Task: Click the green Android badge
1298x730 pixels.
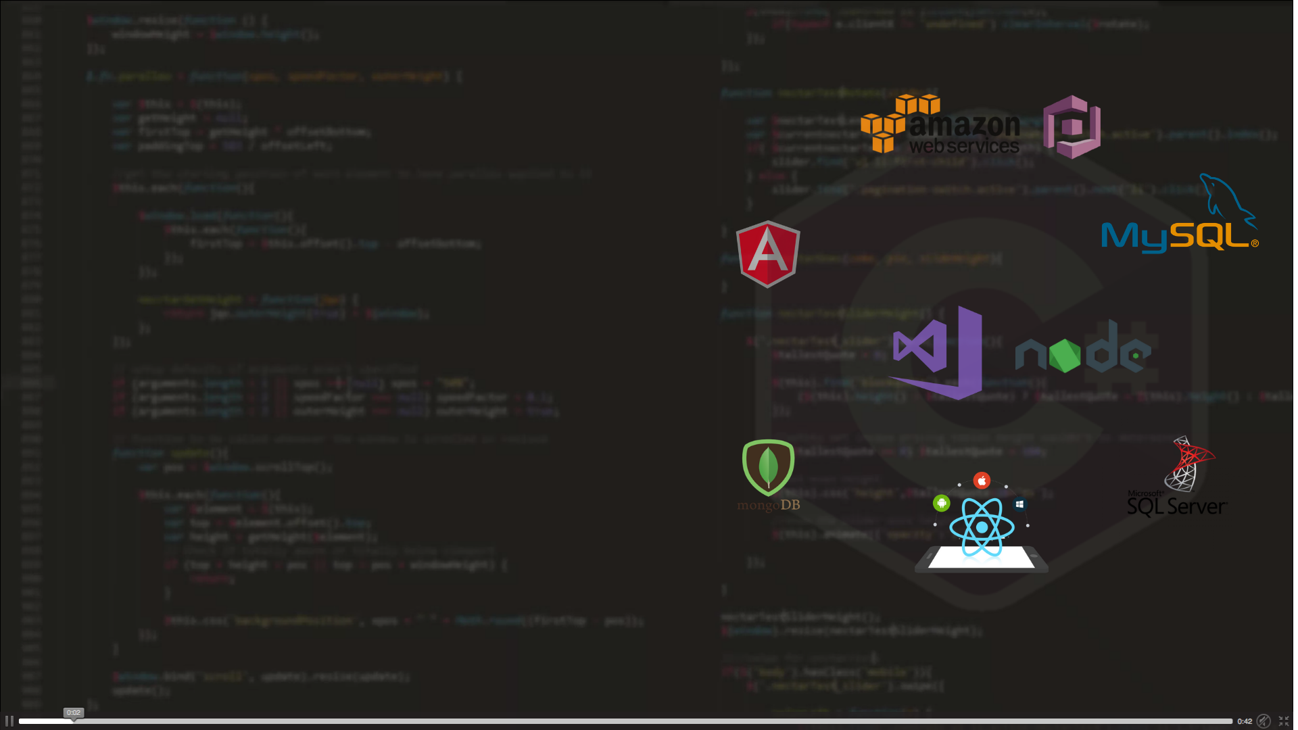Action: point(942,503)
